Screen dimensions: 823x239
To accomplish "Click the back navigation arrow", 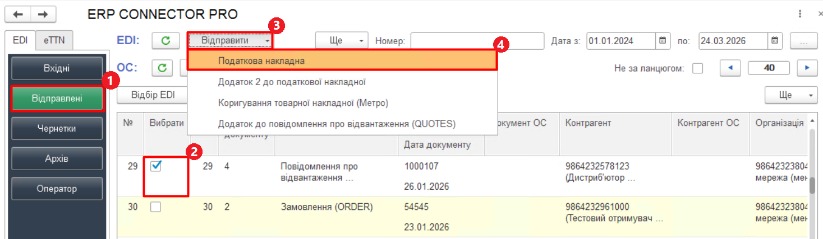I will click(17, 14).
